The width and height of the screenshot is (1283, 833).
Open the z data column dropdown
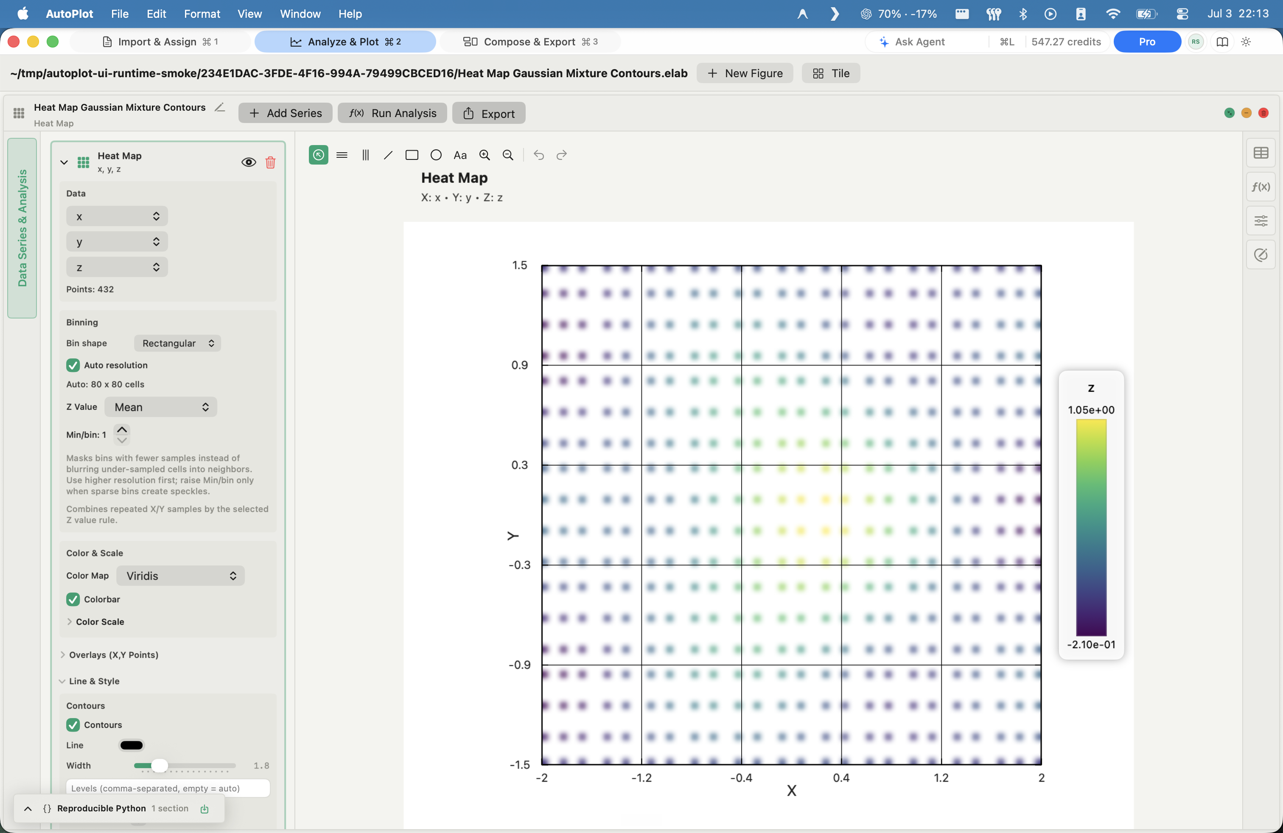point(117,267)
